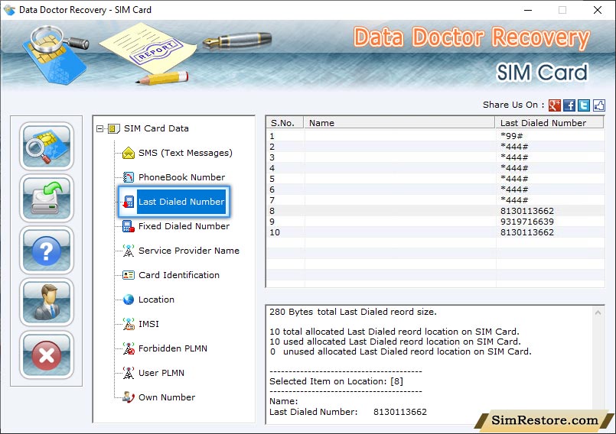Click the Last Dialed Number column header
Viewport: 616px width, 434px height.
pyautogui.click(x=549, y=123)
